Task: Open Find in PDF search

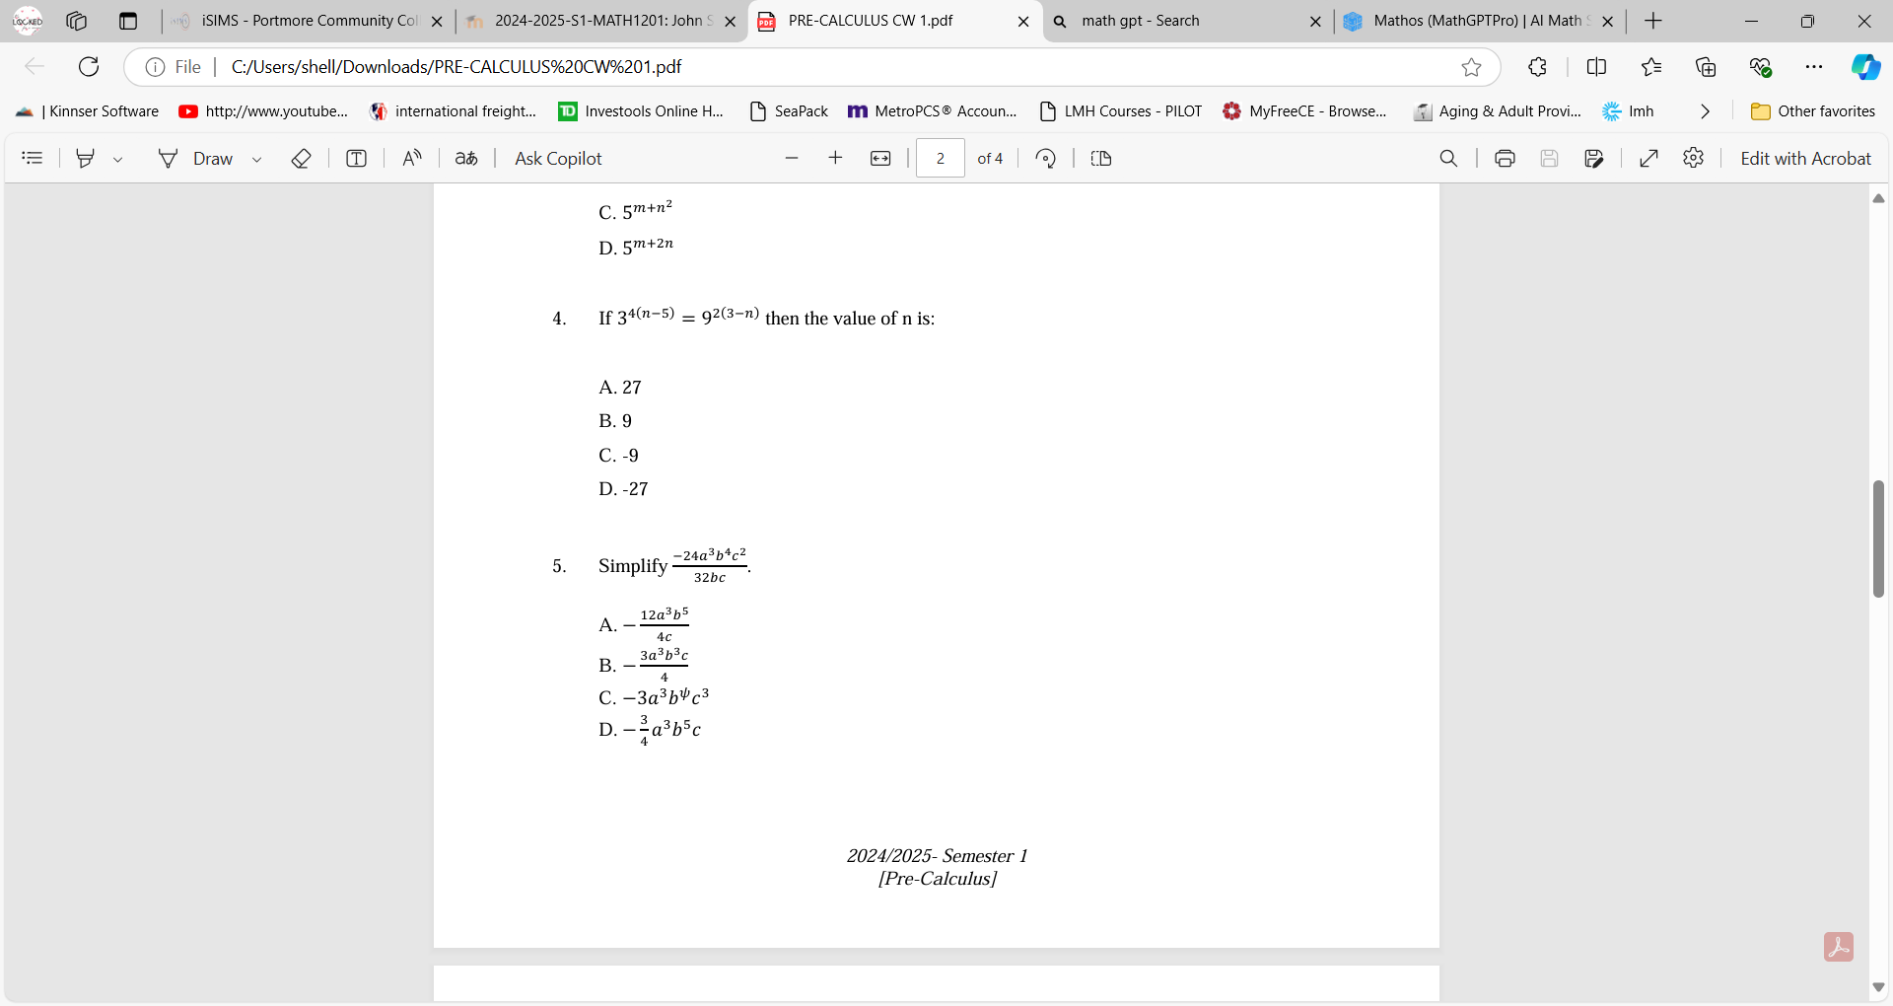Action: [x=1448, y=158]
